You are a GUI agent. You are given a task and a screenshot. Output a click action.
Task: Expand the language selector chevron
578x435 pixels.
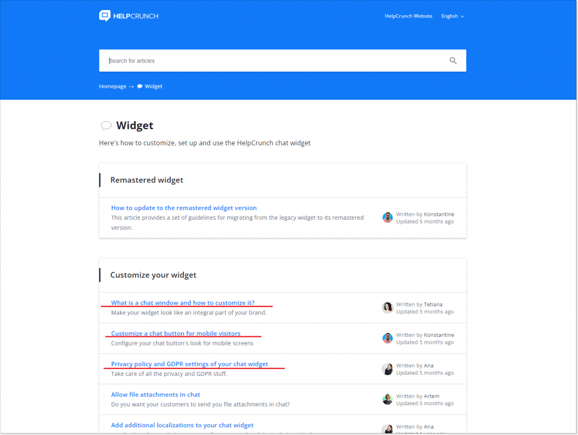point(463,16)
